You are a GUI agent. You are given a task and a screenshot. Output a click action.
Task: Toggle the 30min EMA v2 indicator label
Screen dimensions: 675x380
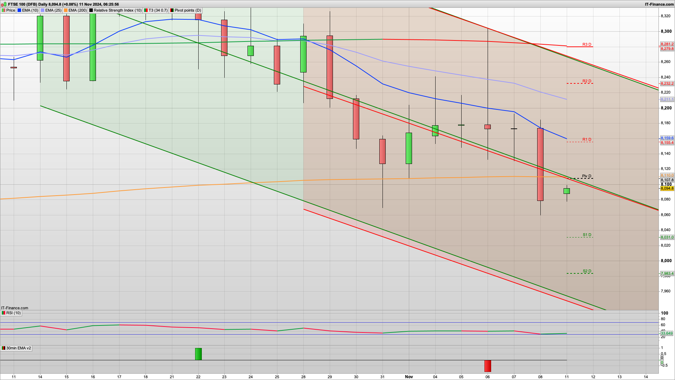[17, 348]
